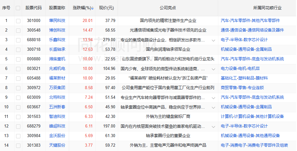297x151 pixels.
Task: Sort by the 现价(元) column header
Action: click(106, 8)
